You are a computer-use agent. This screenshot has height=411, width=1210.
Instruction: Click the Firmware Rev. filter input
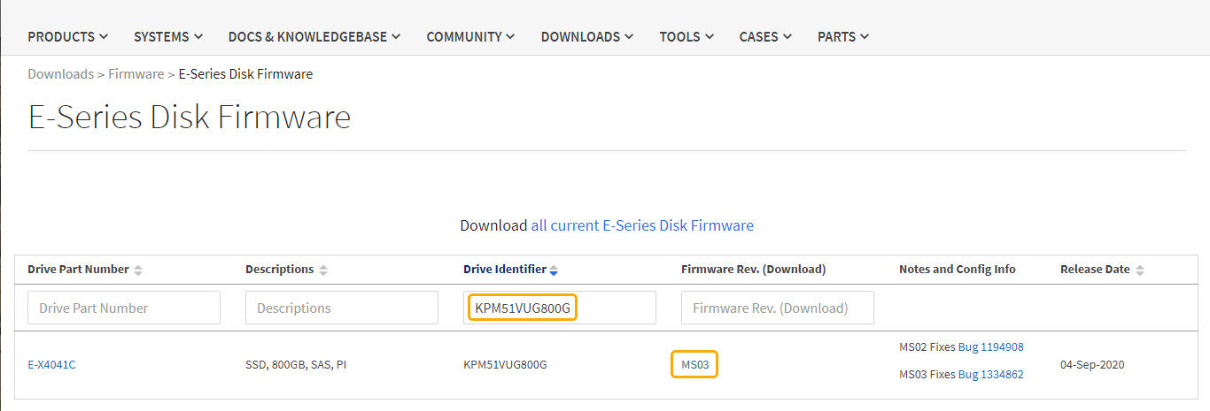[x=777, y=308]
